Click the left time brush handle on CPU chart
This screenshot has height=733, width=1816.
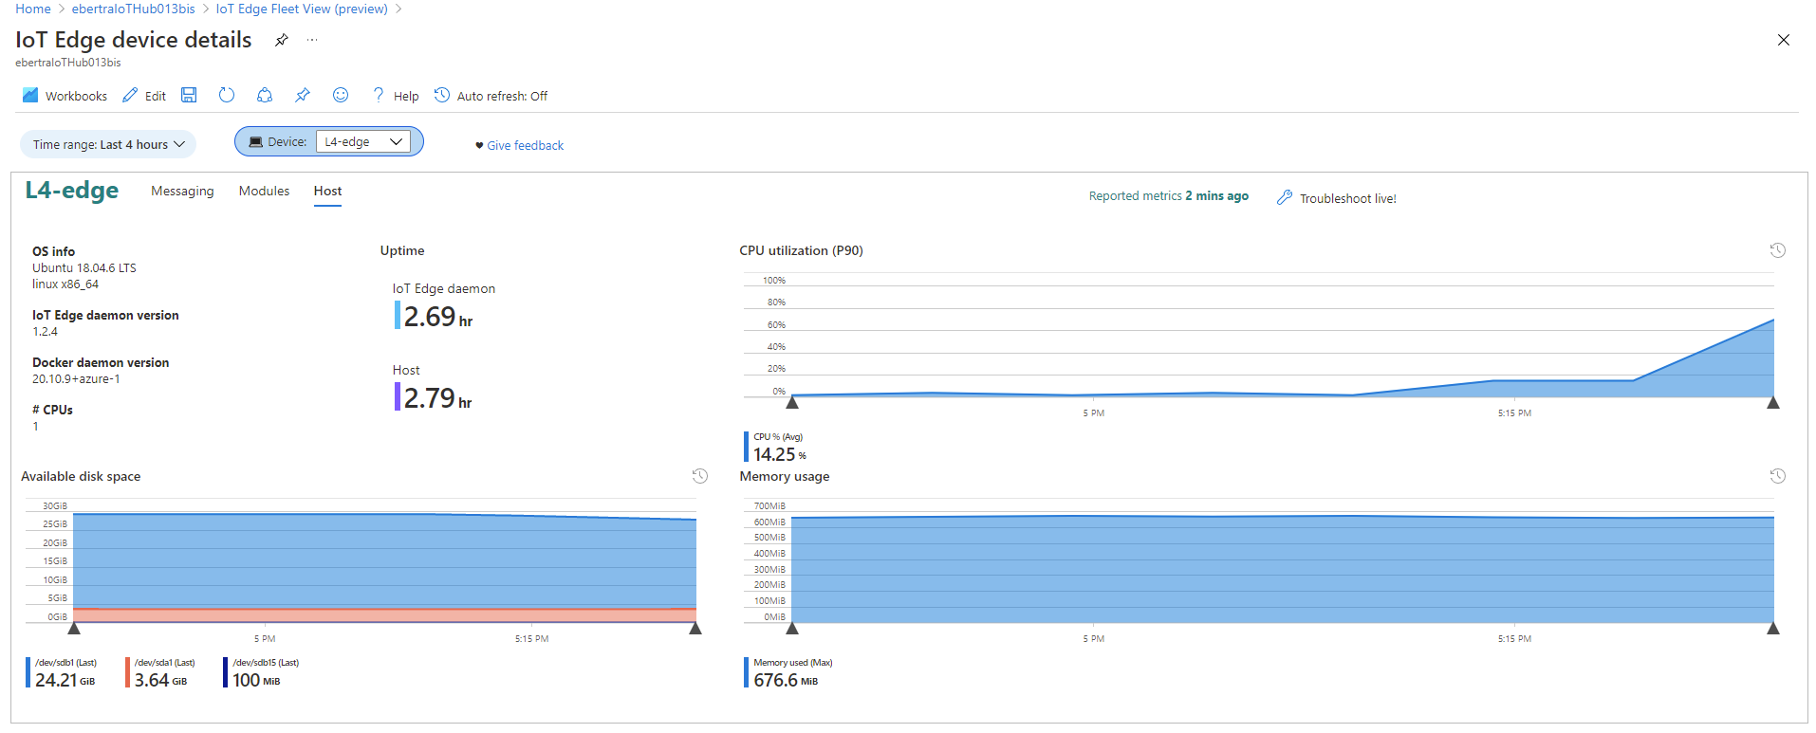point(792,402)
